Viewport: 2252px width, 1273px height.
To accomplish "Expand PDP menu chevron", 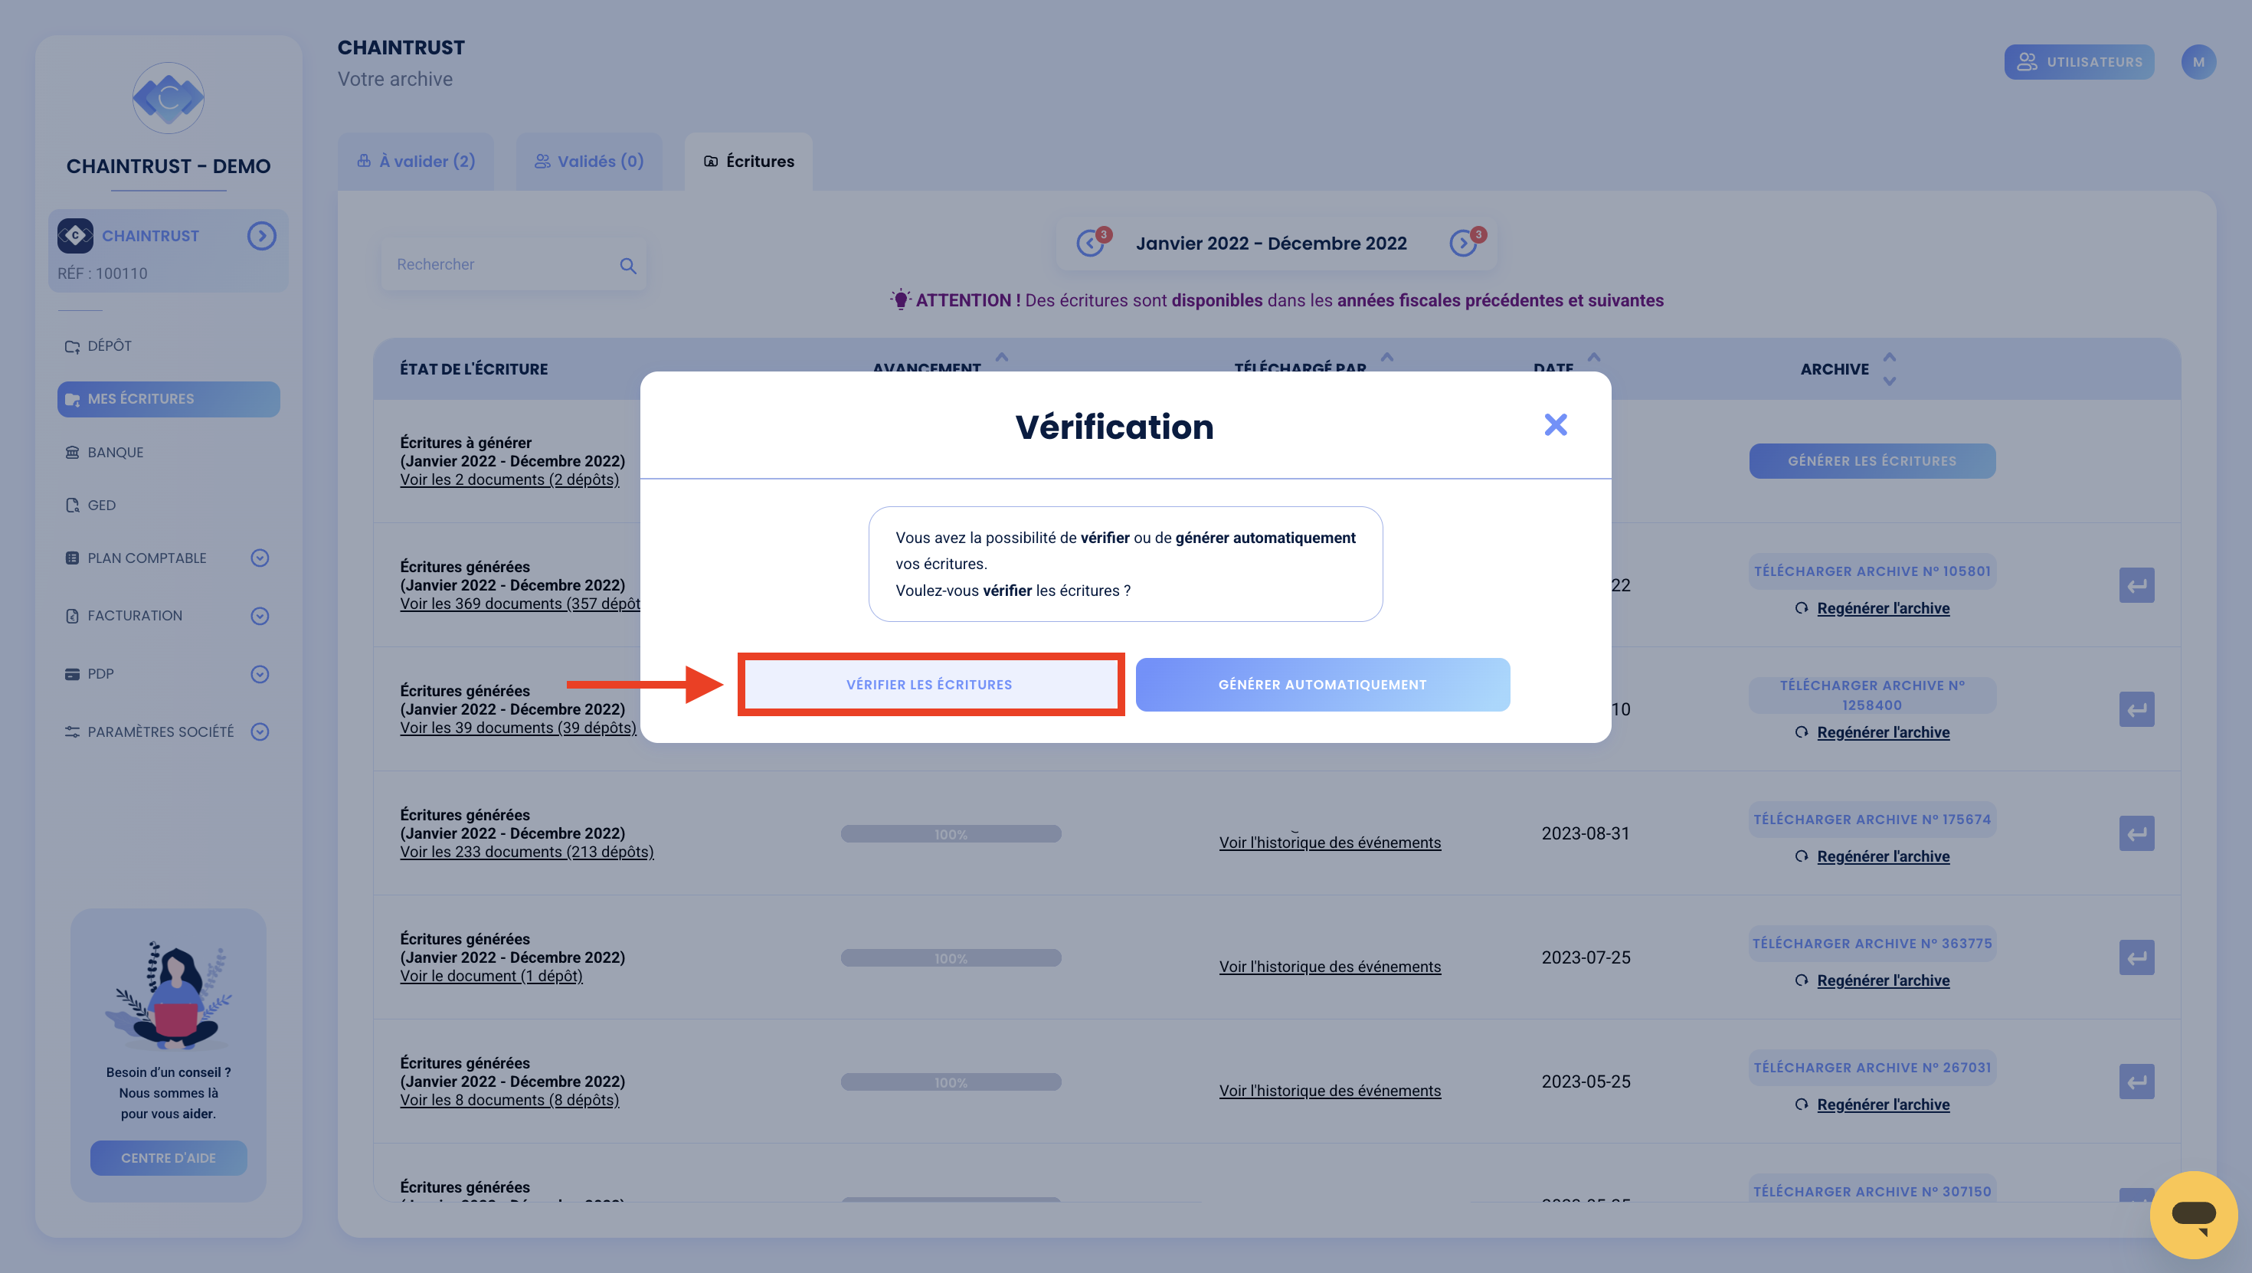I will [260, 674].
